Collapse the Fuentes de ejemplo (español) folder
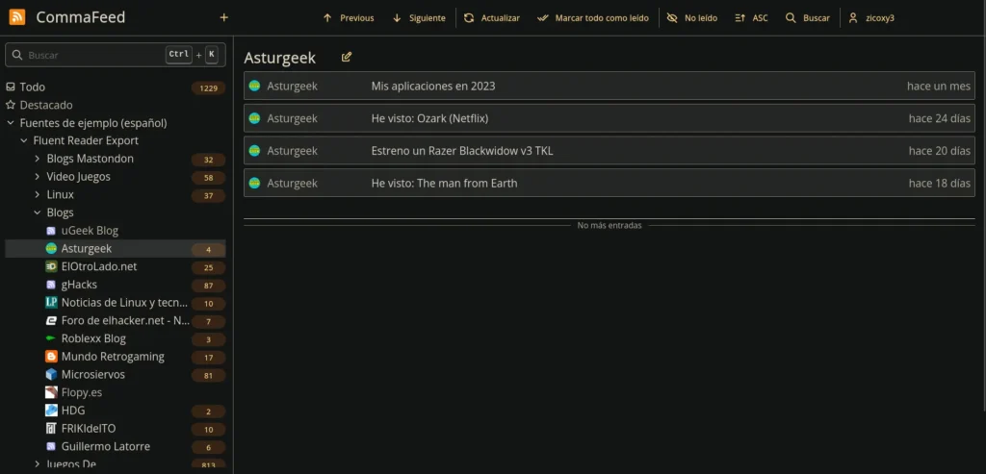This screenshot has height=474, width=986. 11,123
